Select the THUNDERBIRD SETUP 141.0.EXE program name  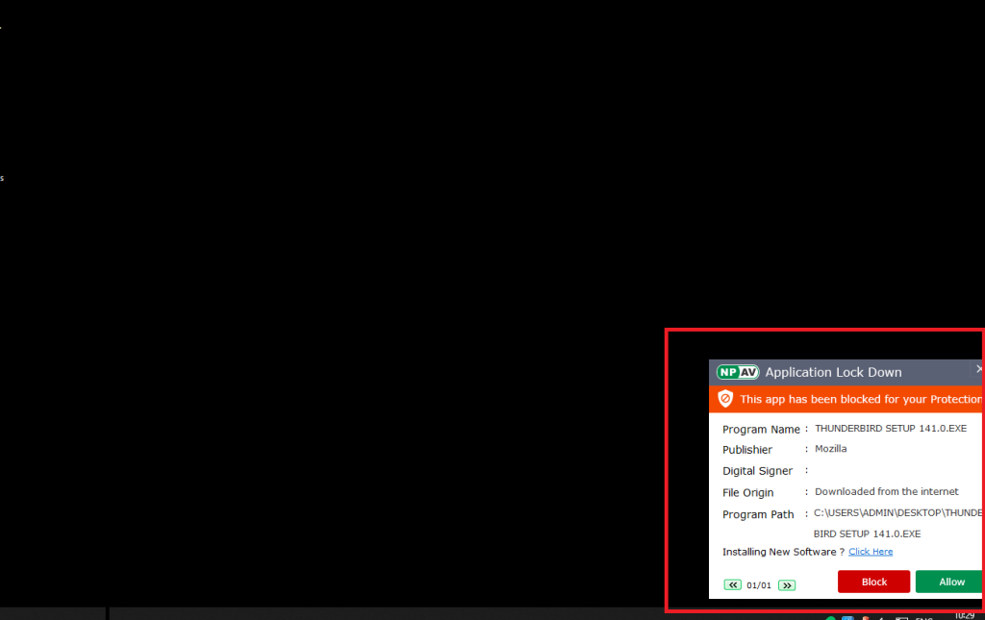click(891, 428)
